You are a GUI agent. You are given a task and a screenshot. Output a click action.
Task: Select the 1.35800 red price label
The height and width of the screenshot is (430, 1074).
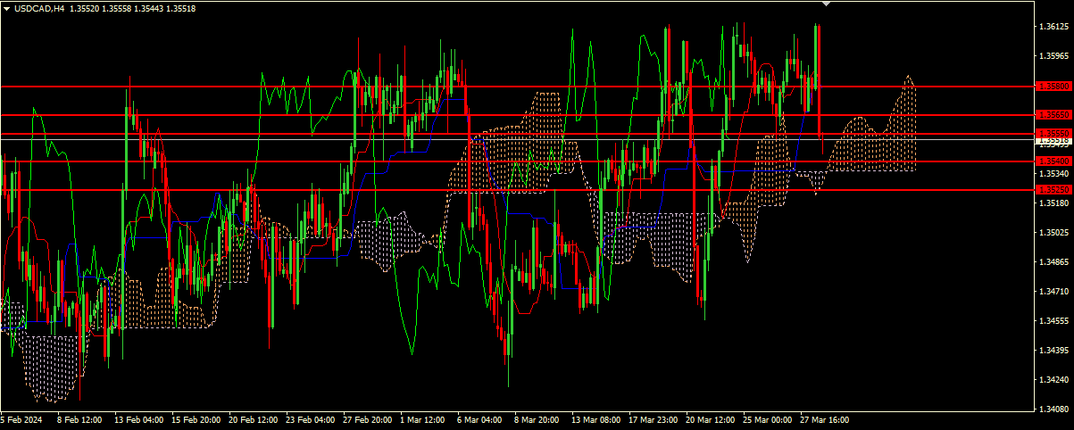click(1053, 87)
